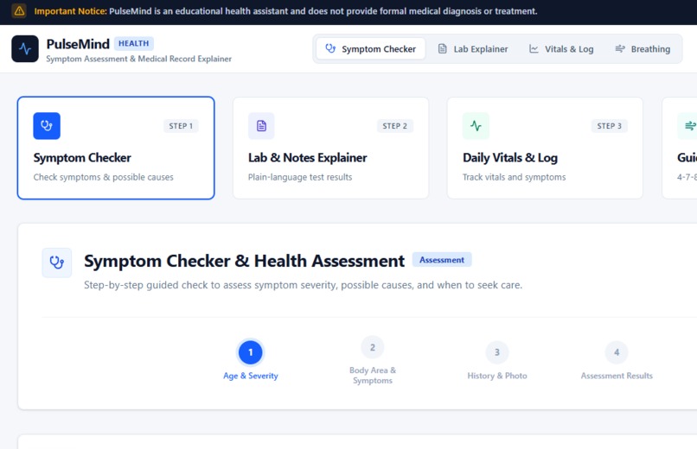Click the STEP 2 label
The width and height of the screenshot is (697, 449).
click(394, 126)
